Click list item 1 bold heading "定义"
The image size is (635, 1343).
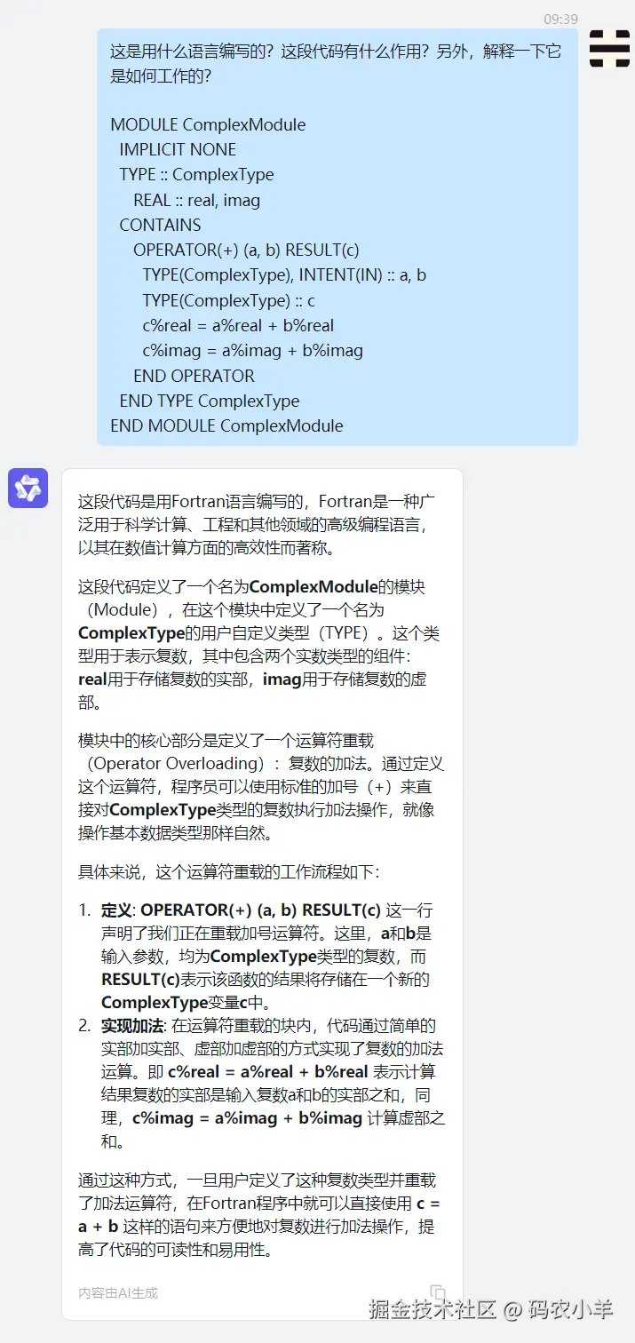[116, 910]
